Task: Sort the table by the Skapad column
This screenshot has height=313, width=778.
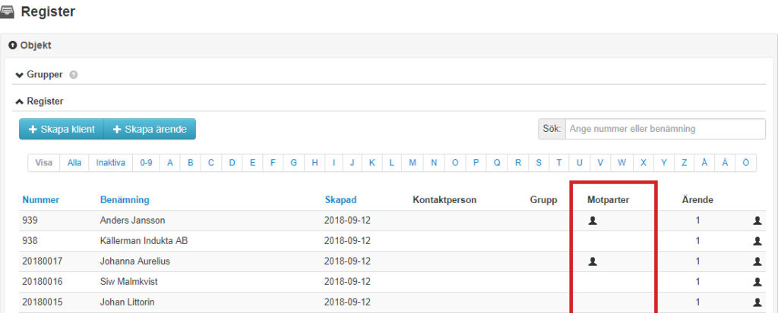Action: coord(340,200)
